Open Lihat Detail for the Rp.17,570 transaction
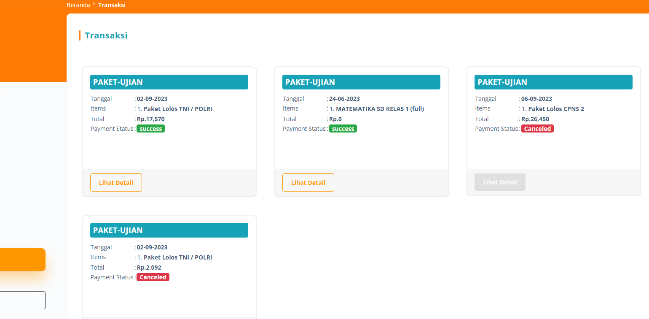649x319 pixels. 116,182
